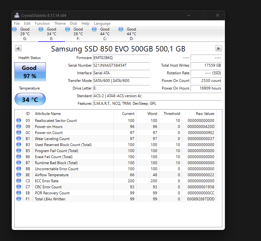Viewport: 261px width, 241px height.
Task: Click the Power On Count value 2530 count
Action: point(206,81)
